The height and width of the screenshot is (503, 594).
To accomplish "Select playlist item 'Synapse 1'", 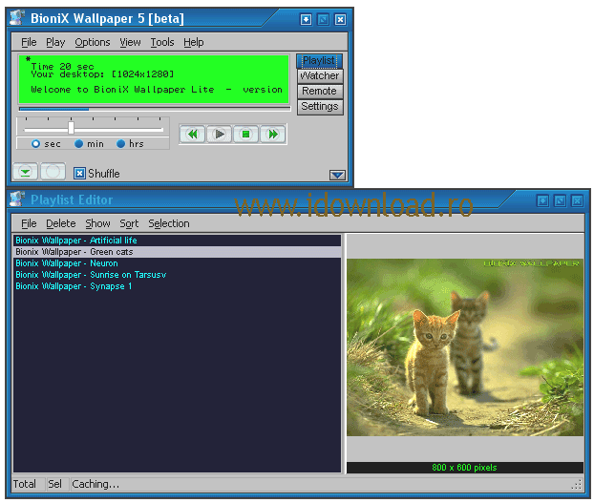I will point(177,286).
